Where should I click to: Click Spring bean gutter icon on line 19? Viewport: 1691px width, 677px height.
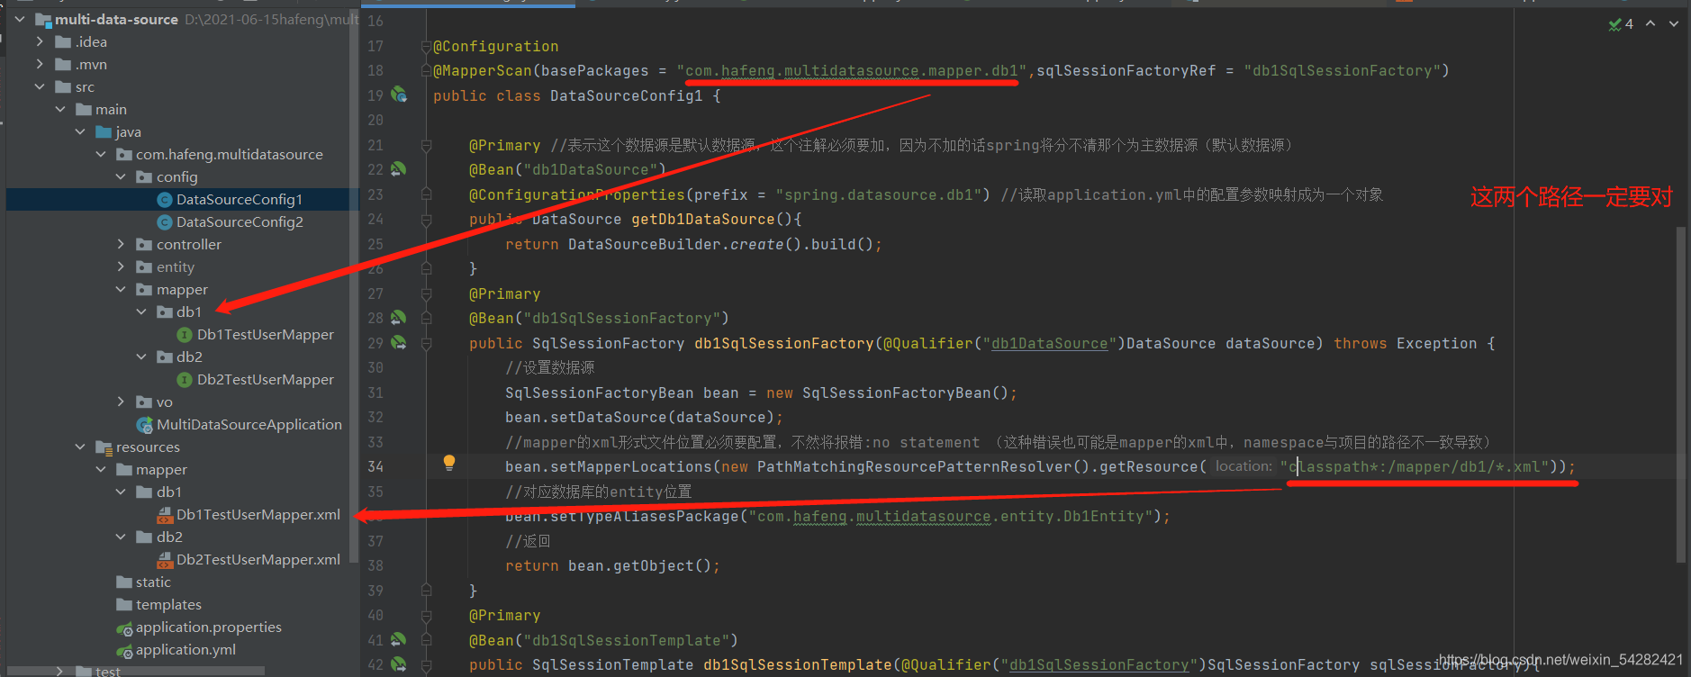click(399, 95)
